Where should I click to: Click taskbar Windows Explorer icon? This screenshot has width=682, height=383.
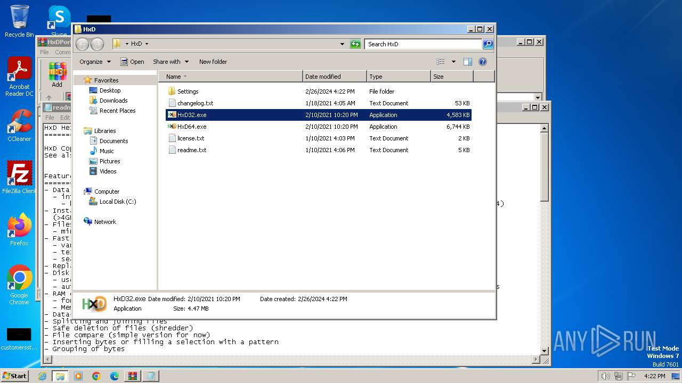pos(60,376)
